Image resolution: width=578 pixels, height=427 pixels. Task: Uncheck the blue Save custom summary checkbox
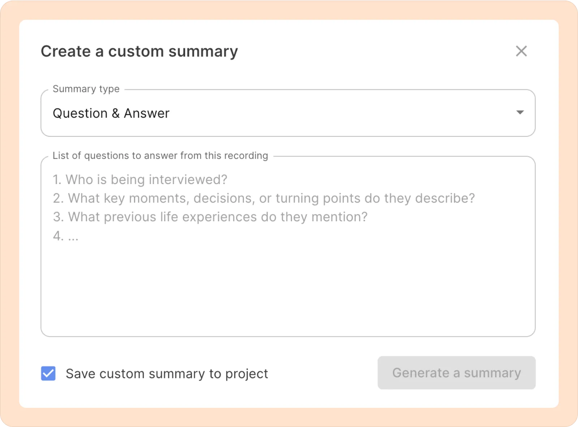coord(48,373)
